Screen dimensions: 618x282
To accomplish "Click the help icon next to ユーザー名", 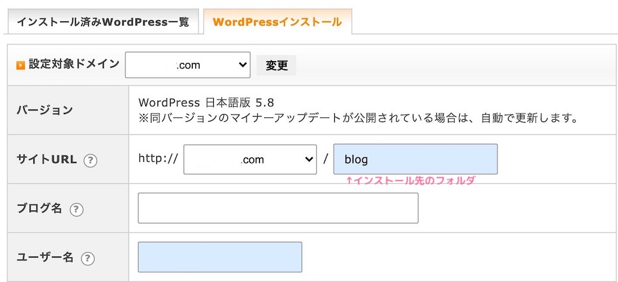I will [88, 259].
